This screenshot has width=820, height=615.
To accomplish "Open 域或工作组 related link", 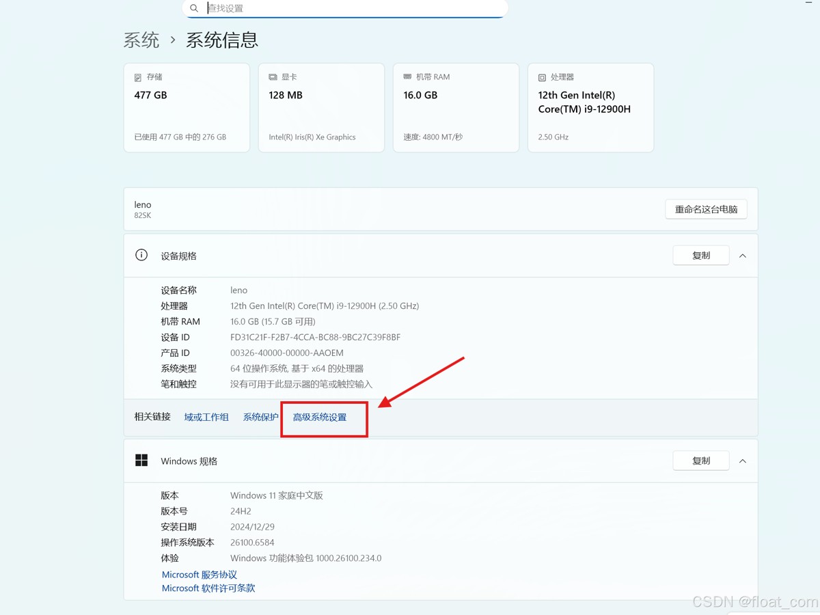I will (x=206, y=418).
